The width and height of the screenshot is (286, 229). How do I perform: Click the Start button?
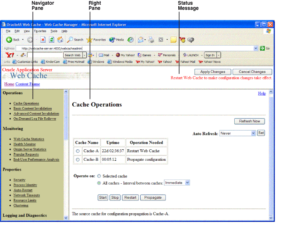103,197
